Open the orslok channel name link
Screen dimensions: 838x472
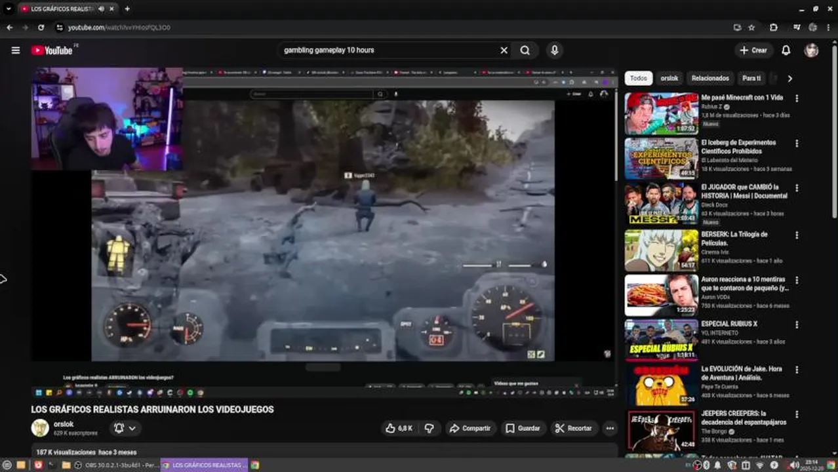click(x=64, y=424)
